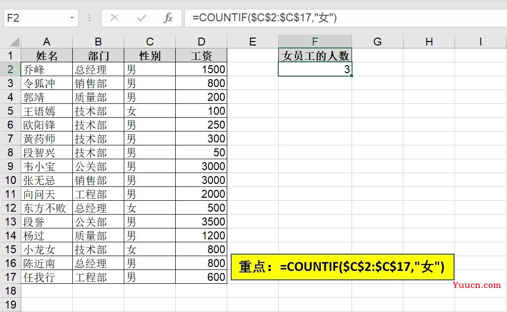Viewport: 507px width, 312px height.
Task: Select column I header
Action: coord(480,42)
